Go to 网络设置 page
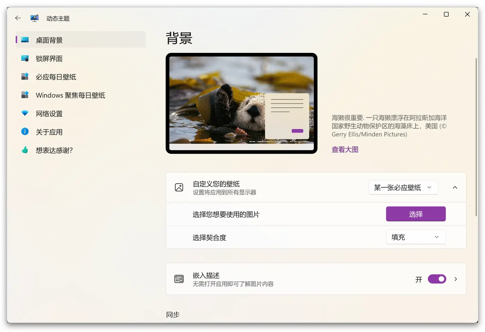Viewport: 485px width, 332px height. (80, 113)
